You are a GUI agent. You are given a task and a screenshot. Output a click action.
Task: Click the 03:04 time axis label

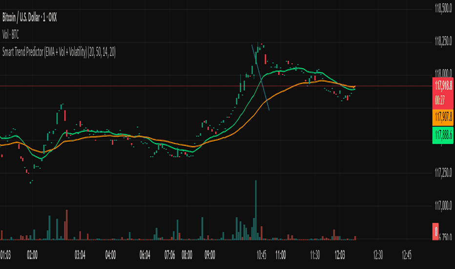80,255
